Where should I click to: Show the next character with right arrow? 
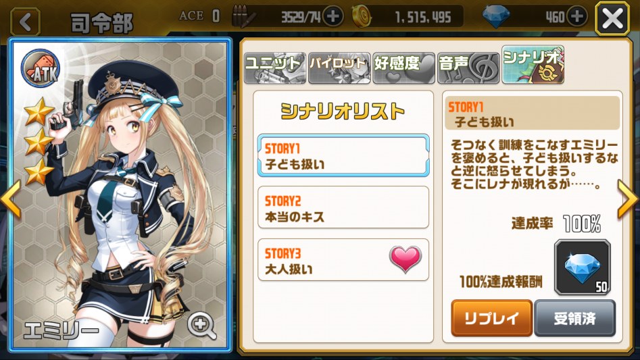(x=628, y=199)
